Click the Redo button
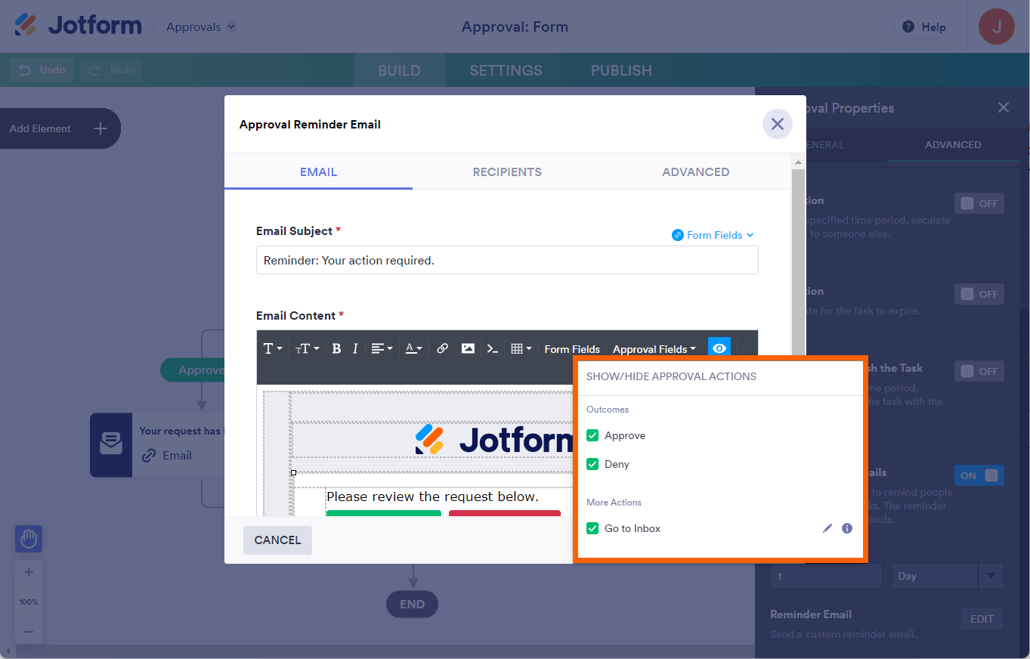 [110, 70]
